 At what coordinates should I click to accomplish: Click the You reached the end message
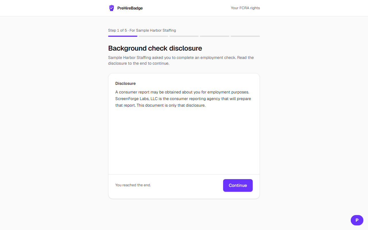tap(133, 185)
